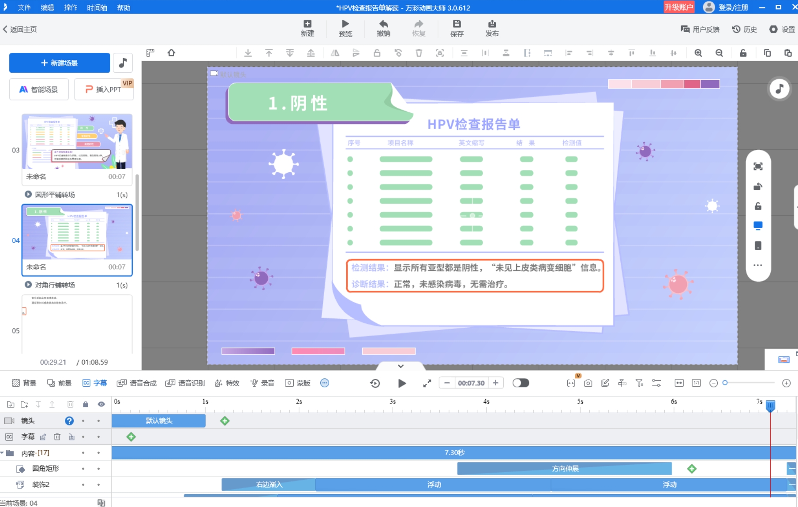Switch to the 语音合成 tab
Screen dimensions: 798x507
coord(136,383)
